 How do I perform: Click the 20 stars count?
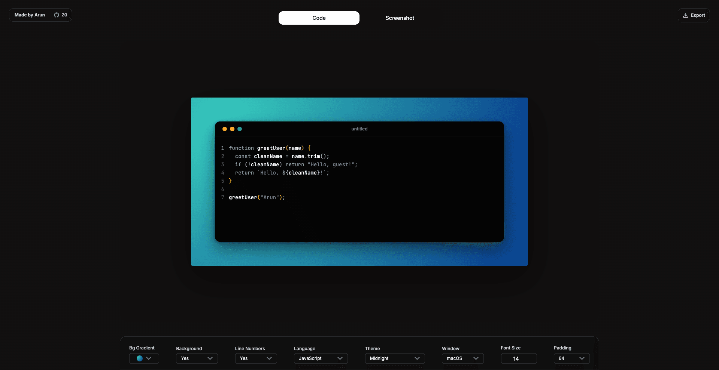(64, 15)
